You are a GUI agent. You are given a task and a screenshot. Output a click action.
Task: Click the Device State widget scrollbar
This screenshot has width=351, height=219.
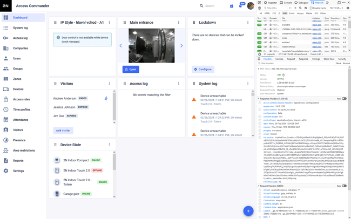pyautogui.click(x=114, y=174)
